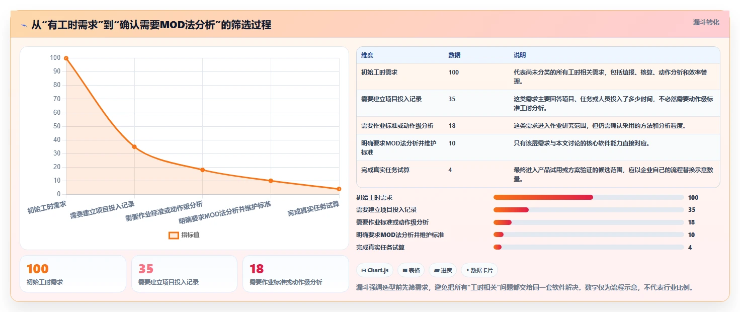
Task: Click the 完成真实任务试算 progress row label
Action: tap(380, 247)
